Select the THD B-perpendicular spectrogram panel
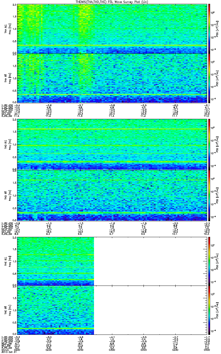The image size is (221, 354). pos(112,144)
